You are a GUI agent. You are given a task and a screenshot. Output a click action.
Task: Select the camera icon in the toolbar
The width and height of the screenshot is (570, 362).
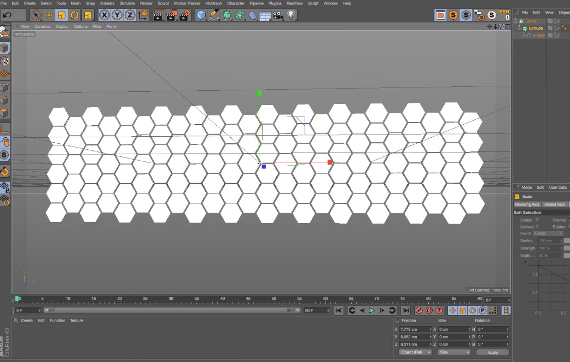pos(277,15)
